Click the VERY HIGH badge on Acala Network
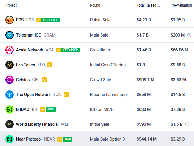This screenshot has height=146, width=194. pyautogui.click(x=70, y=50)
